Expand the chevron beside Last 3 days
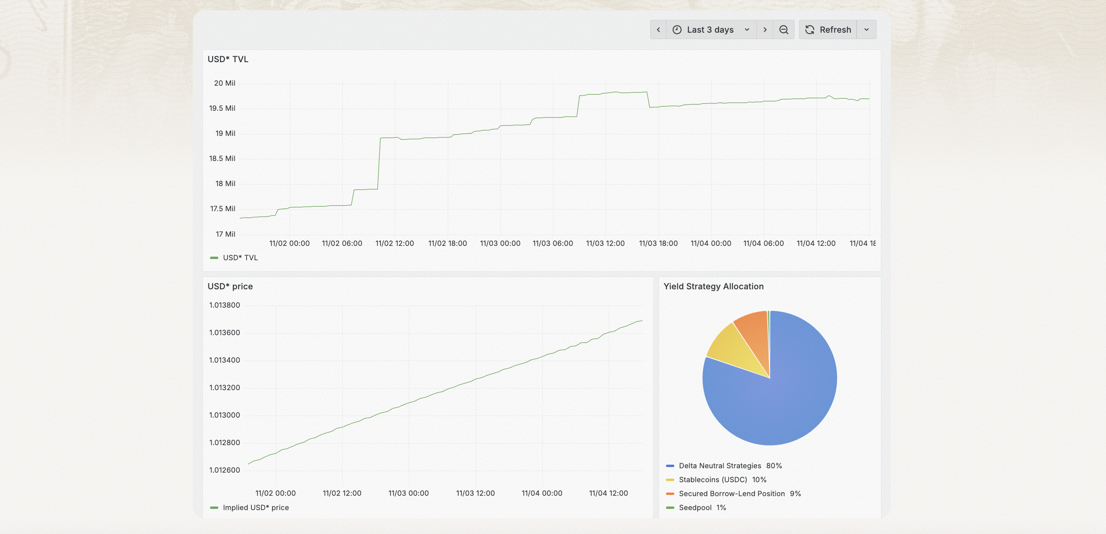Screen dimensions: 1106x534 [747, 29]
